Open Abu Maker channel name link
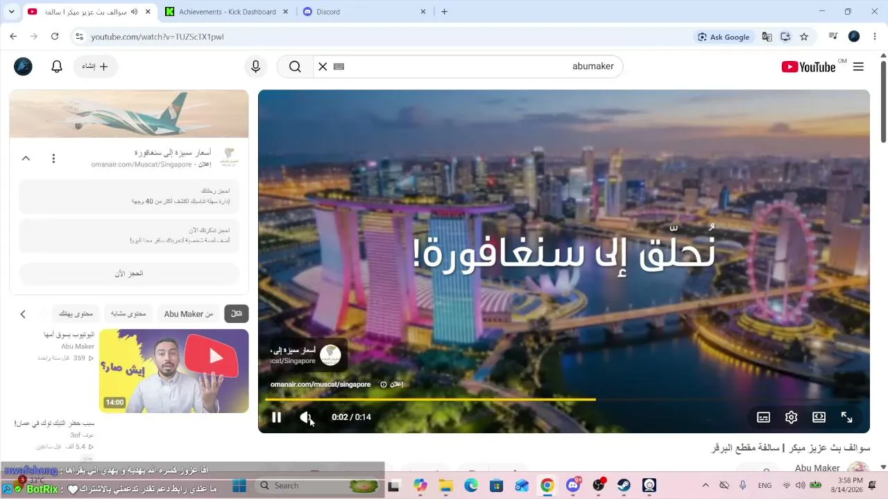888x499 pixels. 817,469
